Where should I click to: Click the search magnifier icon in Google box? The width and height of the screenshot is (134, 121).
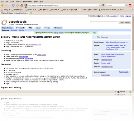click(x=126, y=5)
